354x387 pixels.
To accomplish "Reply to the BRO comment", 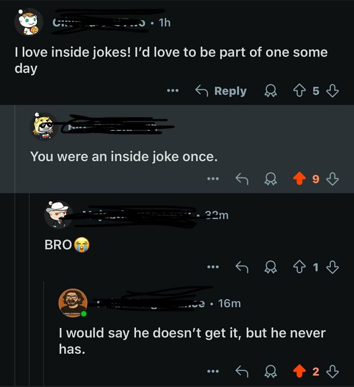I will tap(242, 267).
